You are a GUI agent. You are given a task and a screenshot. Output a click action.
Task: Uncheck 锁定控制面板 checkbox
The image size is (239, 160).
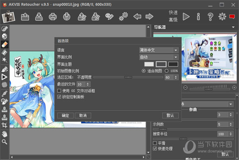coord(59,97)
